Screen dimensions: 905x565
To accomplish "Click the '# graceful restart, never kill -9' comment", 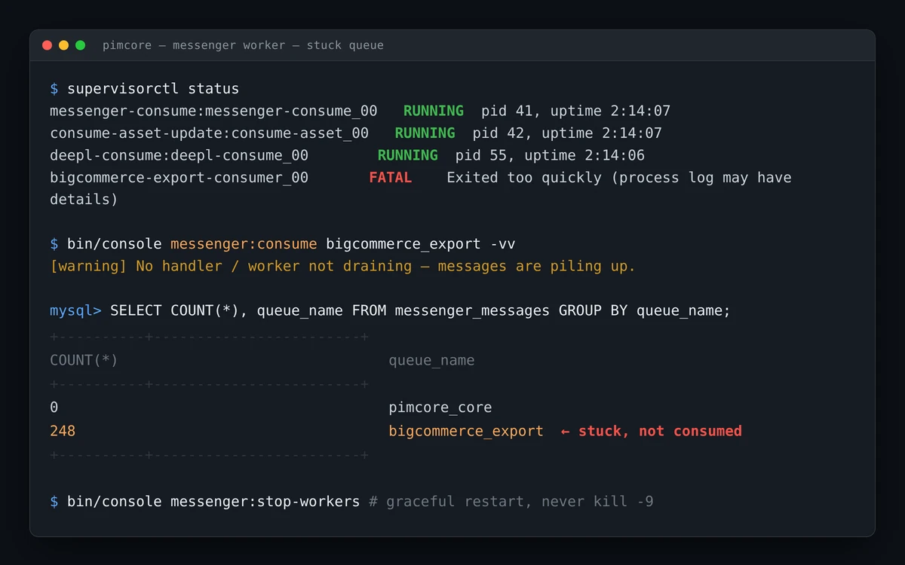I will click(x=511, y=501).
